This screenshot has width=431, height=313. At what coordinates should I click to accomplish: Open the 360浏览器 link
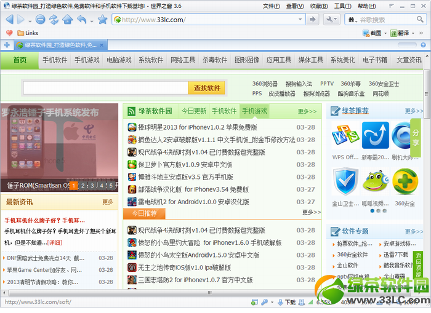(x=265, y=84)
